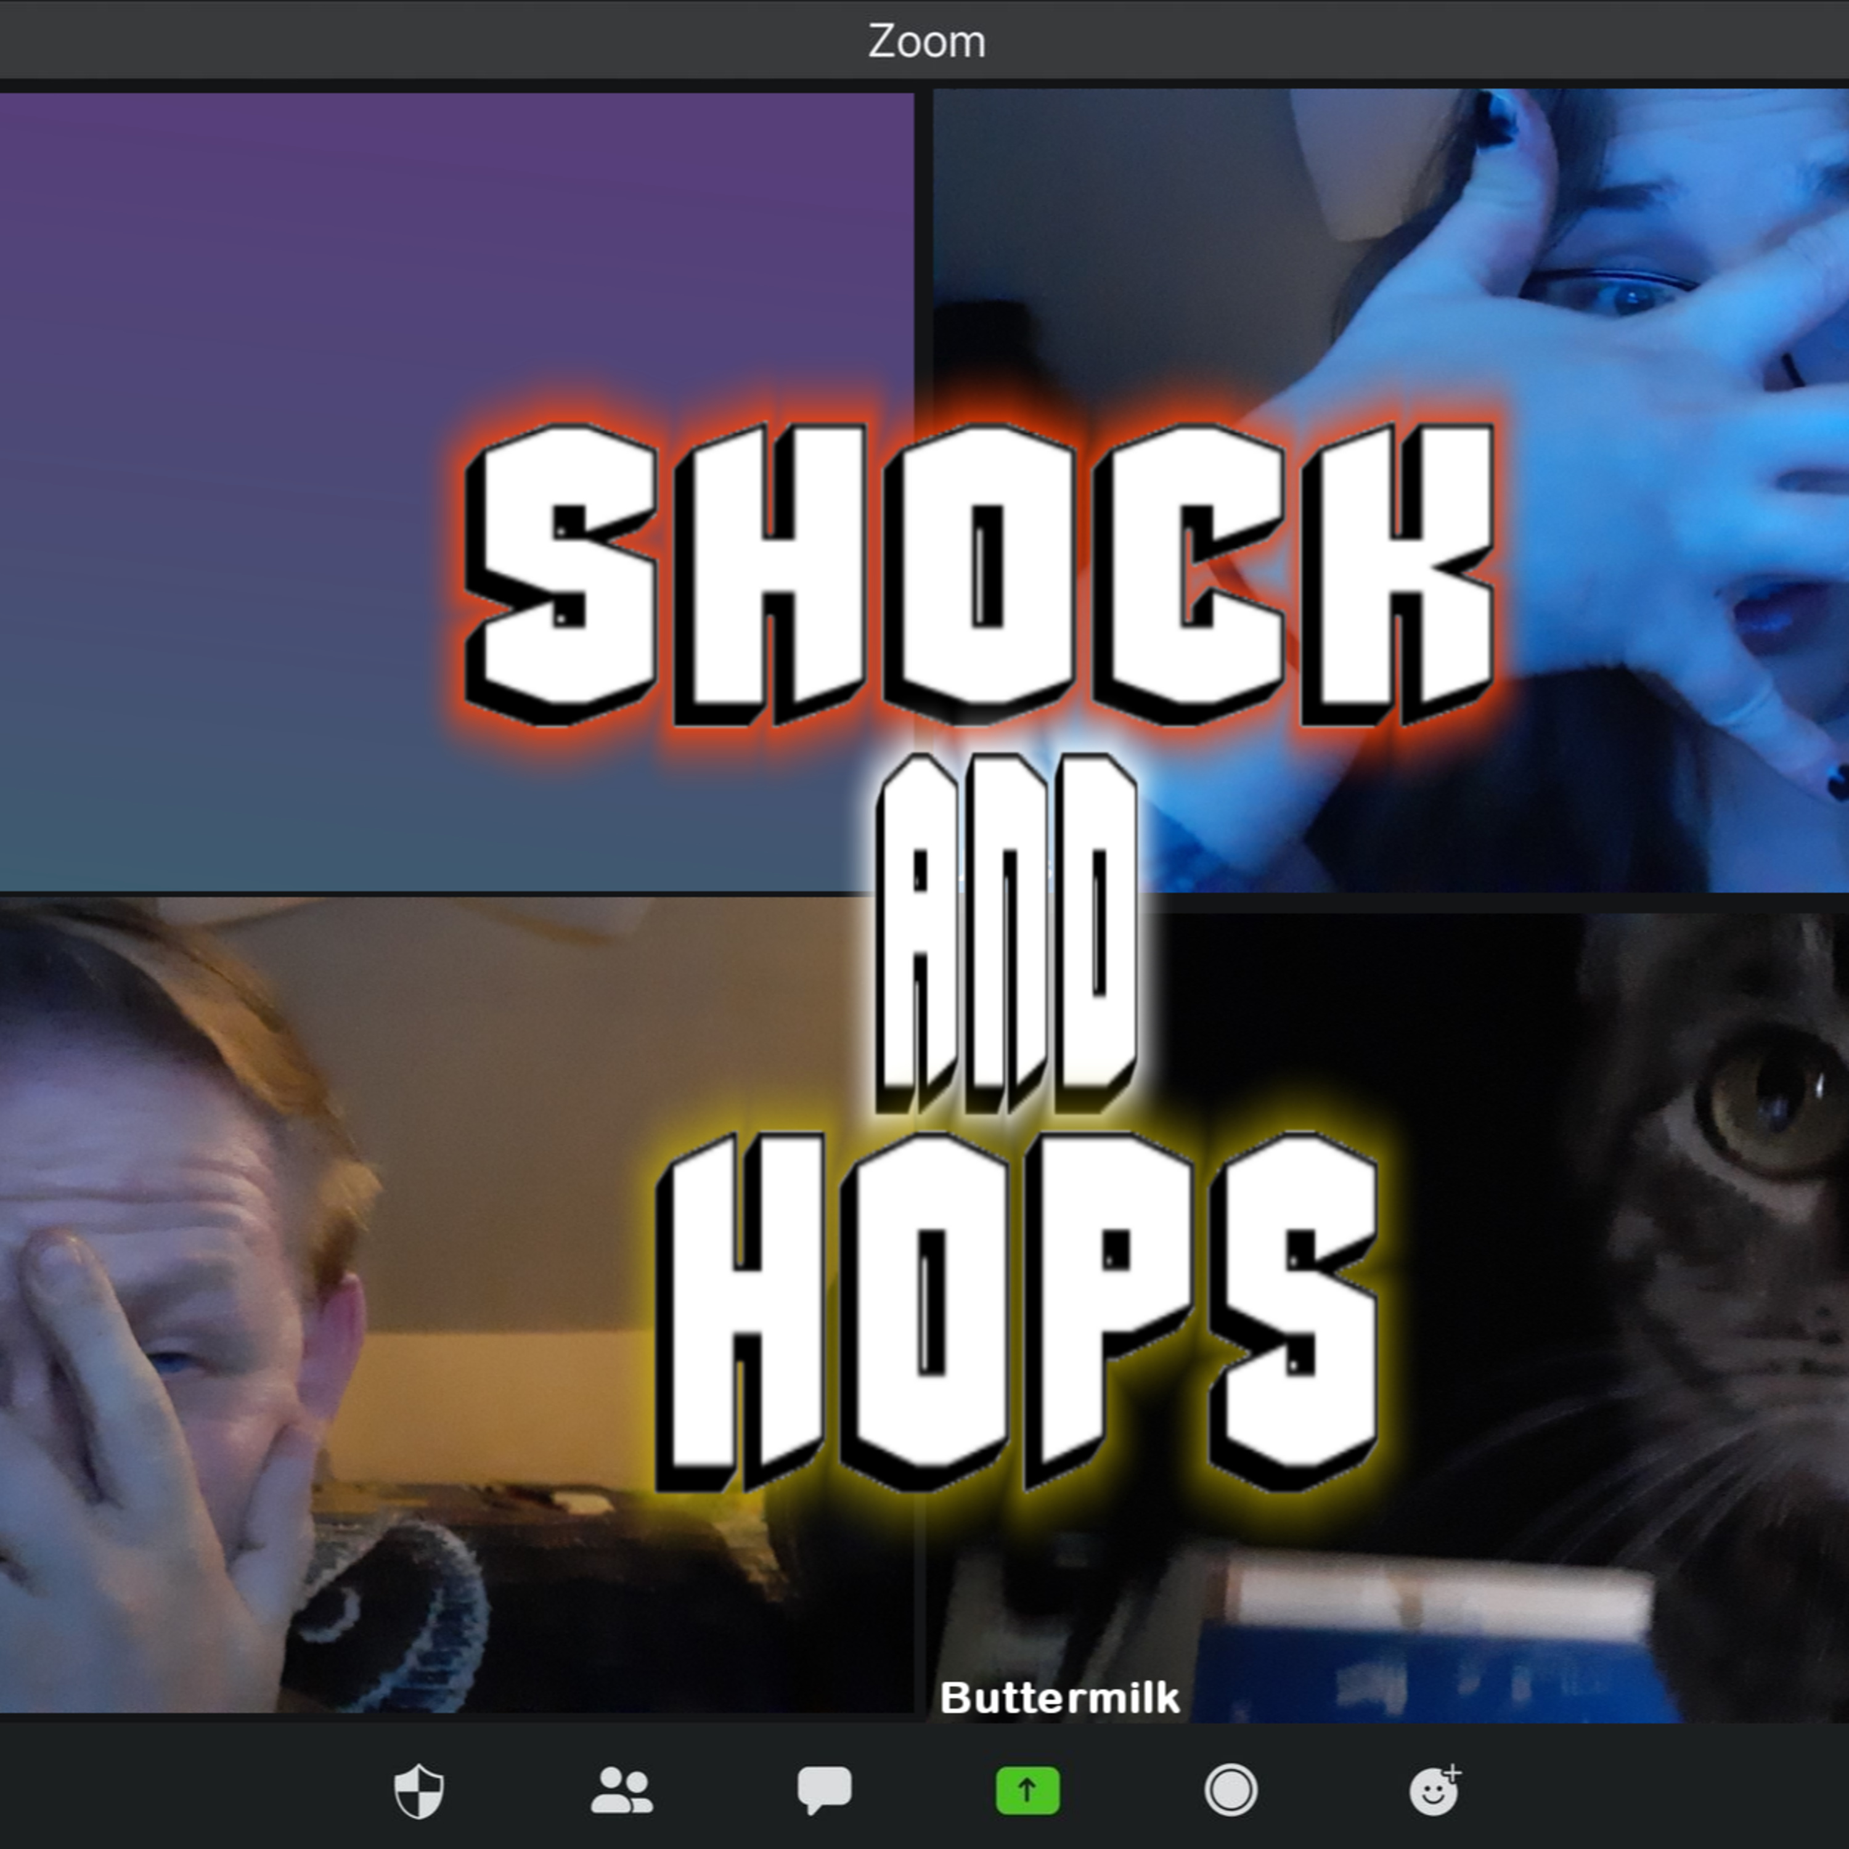Click the Zoom window title text
The image size is (1849, 1849).
click(x=926, y=41)
